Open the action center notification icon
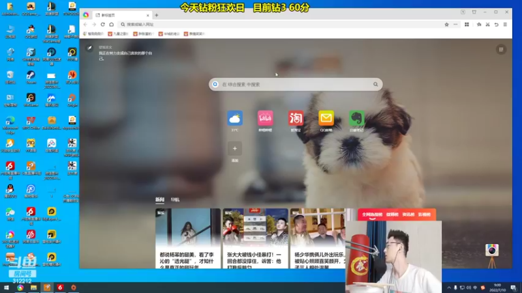522x293 pixels. 514,288
